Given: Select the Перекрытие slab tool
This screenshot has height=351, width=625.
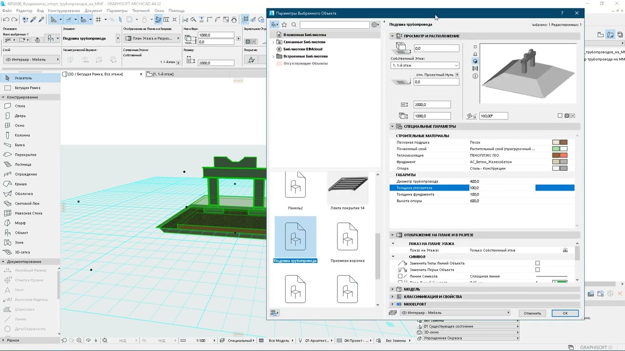Looking at the screenshot, I should pos(29,155).
